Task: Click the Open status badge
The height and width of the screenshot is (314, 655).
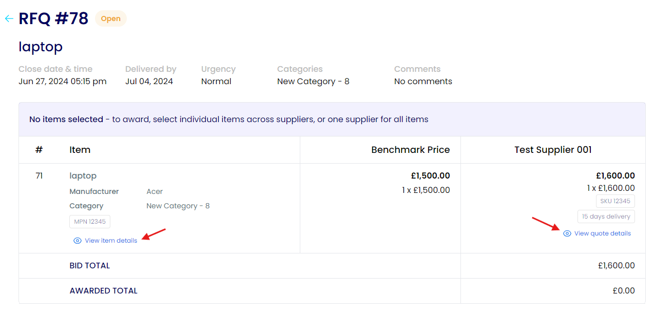Action: (x=110, y=19)
